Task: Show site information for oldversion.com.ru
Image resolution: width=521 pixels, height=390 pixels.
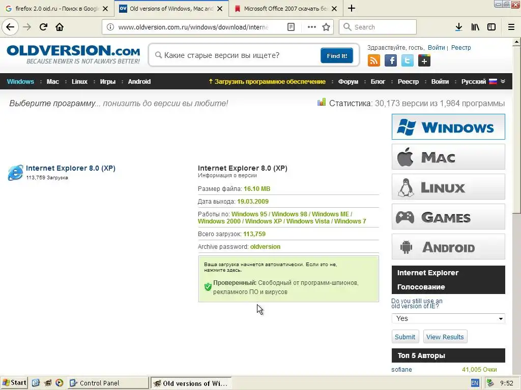Action: (x=110, y=27)
